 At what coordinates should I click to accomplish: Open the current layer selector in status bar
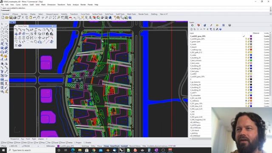click(x=67, y=146)
